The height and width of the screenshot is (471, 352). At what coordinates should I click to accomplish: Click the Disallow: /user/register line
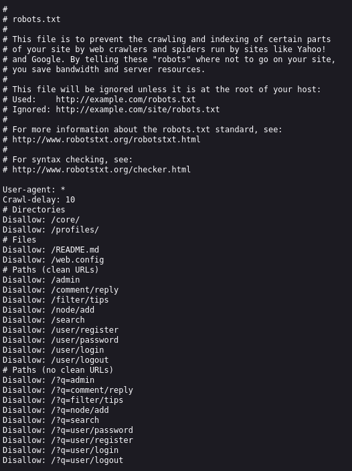60,330
